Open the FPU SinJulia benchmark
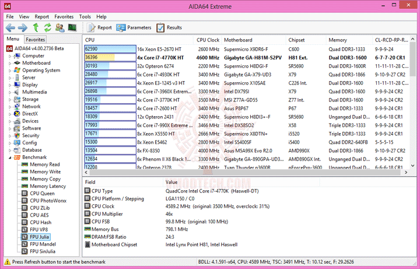This screenshot has height=269, width=420. pyautogui.click(x=43, y=251)
